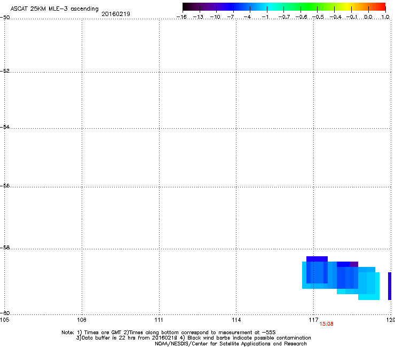Click the 108 longitude axis label

82,320
